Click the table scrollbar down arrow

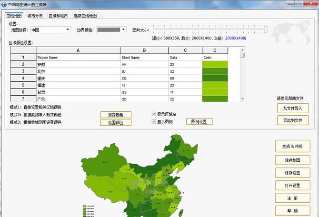click(x=242, y=99)
